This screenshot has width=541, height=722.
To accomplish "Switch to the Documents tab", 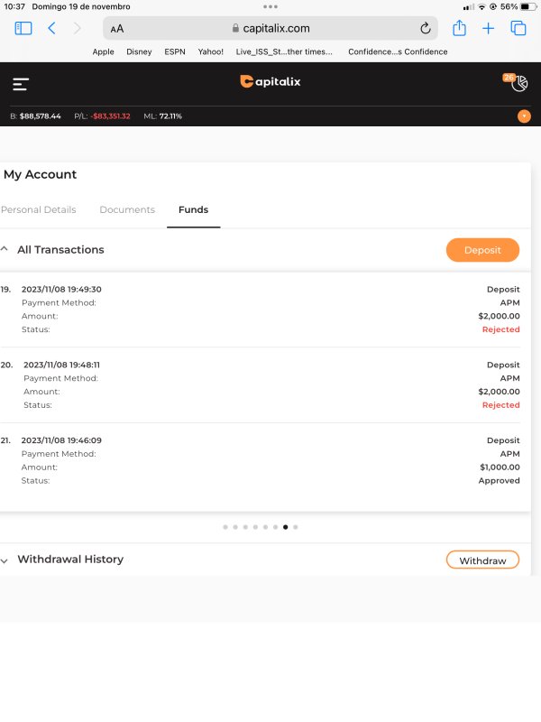I will pyautogui.click(x=127, y=209).
